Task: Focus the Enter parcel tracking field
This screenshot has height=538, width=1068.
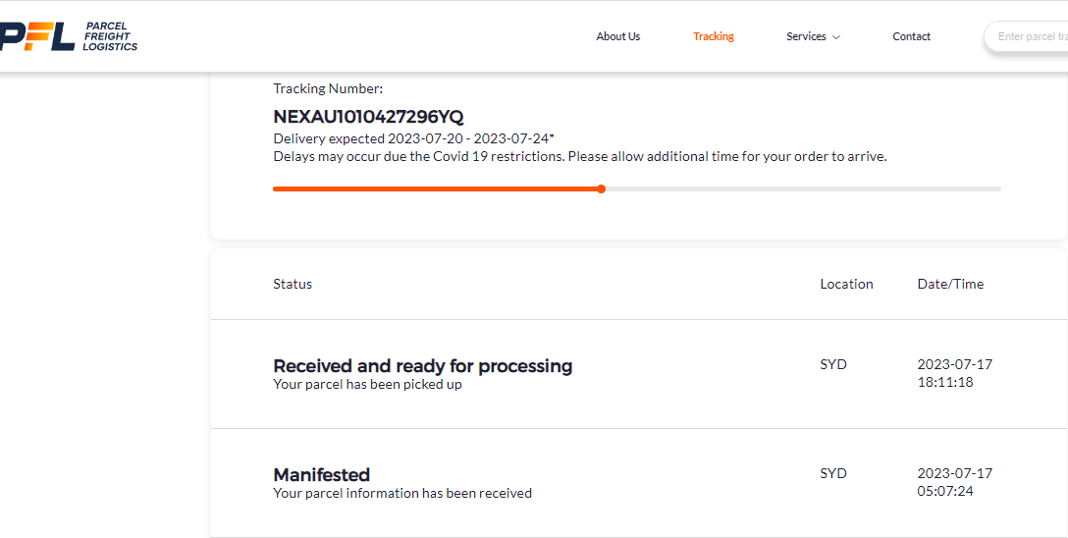Action: (1031, 36)
